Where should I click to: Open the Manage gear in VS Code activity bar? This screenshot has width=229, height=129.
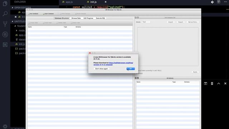[x=5, y=126]
